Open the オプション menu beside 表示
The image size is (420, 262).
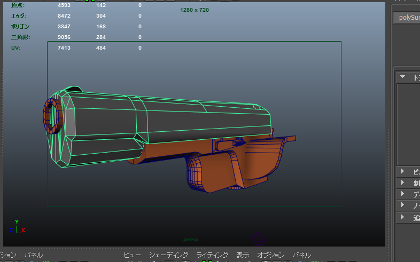(x=271, y=255)
